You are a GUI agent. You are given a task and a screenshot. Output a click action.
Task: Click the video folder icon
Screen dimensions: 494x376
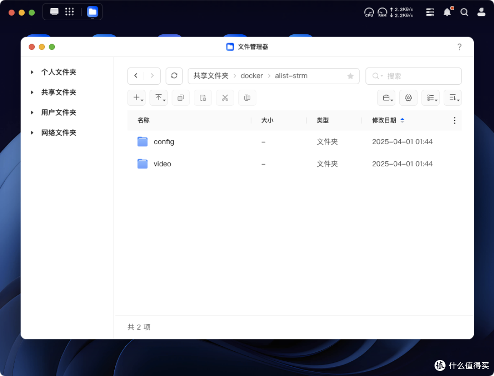coord(142,163)
